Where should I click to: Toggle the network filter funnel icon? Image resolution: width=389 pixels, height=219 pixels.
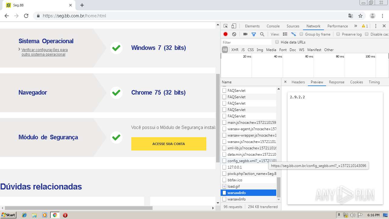254,34
